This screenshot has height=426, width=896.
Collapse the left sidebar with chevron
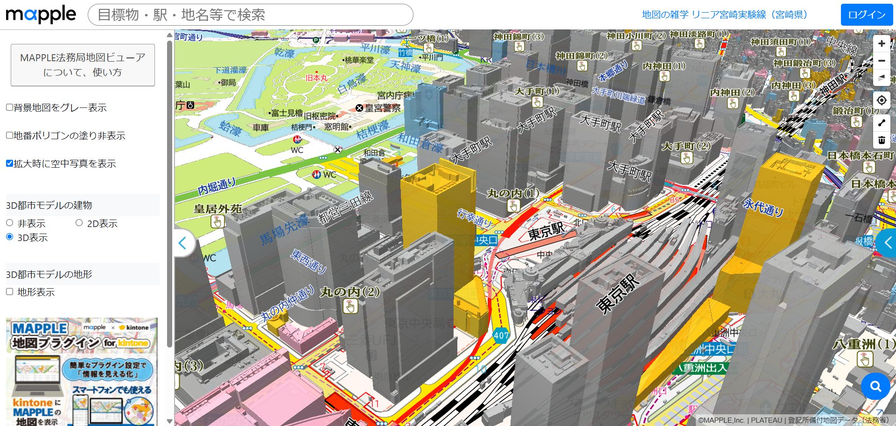pos(183,243)
